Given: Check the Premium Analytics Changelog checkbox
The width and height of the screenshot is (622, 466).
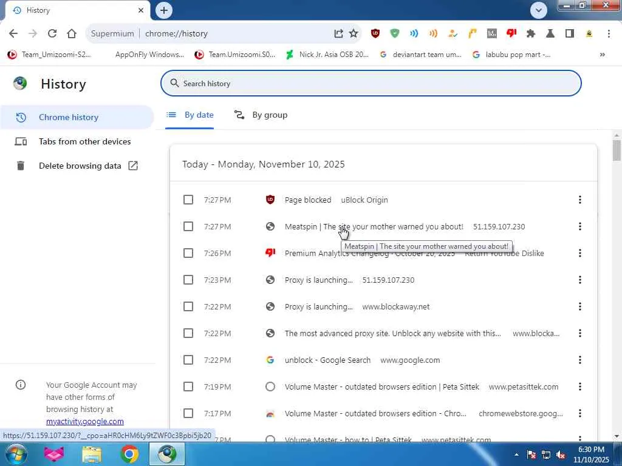Looking at the screenshot, I should (188, 253).
